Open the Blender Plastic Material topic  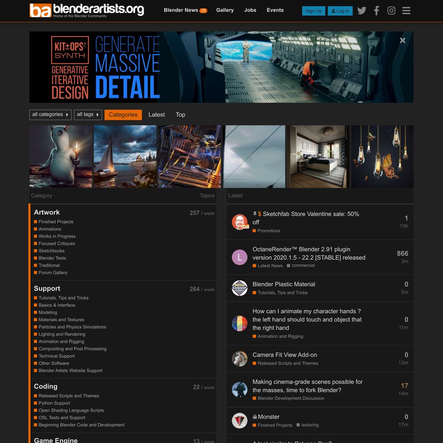click(284, 284)
